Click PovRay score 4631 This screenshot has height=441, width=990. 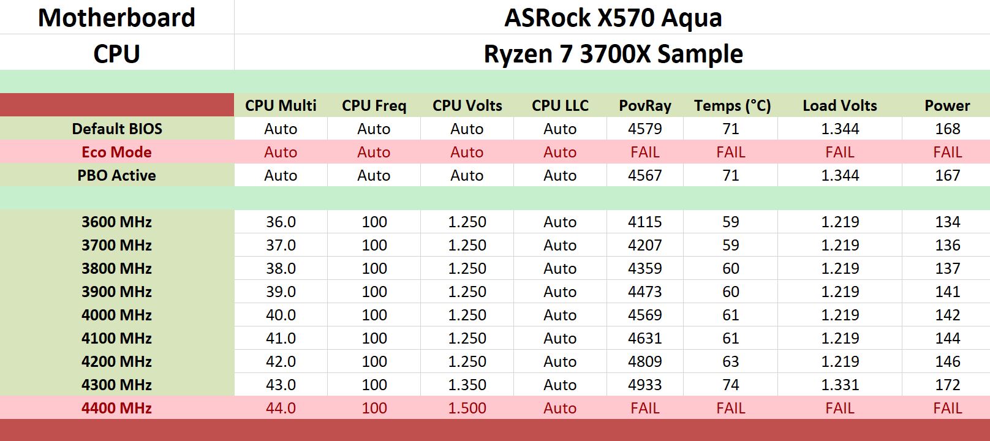[645, 338]
